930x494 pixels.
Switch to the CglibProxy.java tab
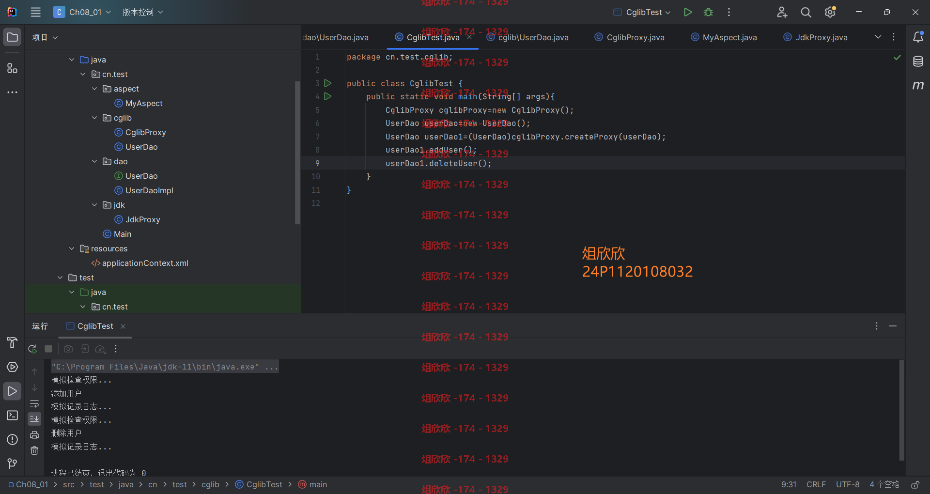(x=630, y=37)
